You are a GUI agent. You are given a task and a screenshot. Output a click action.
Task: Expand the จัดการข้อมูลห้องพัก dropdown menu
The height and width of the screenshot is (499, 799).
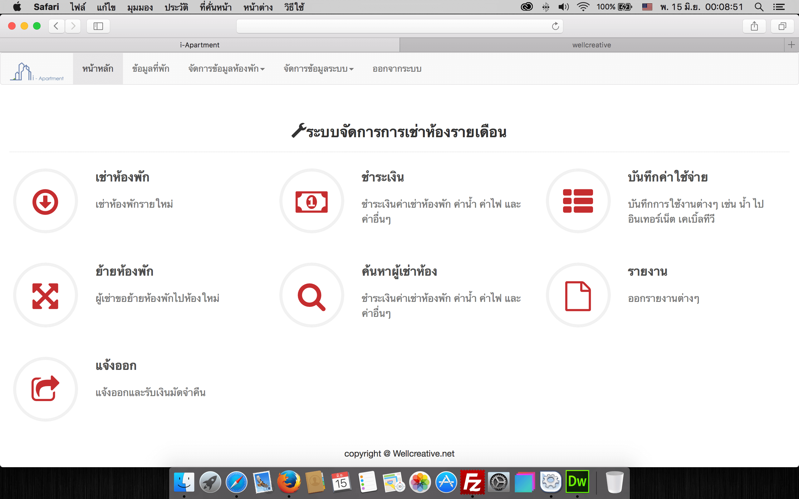tap(226, 69)
